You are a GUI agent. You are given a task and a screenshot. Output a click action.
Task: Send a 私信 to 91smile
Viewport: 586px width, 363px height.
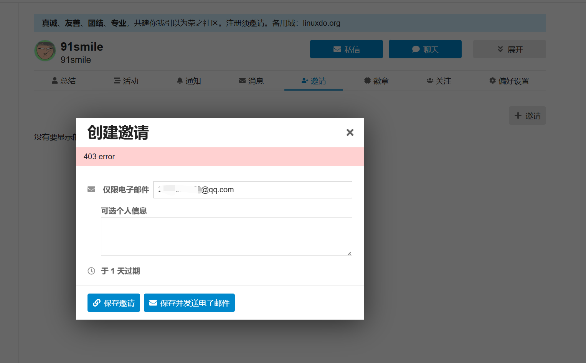coord(347,49)
